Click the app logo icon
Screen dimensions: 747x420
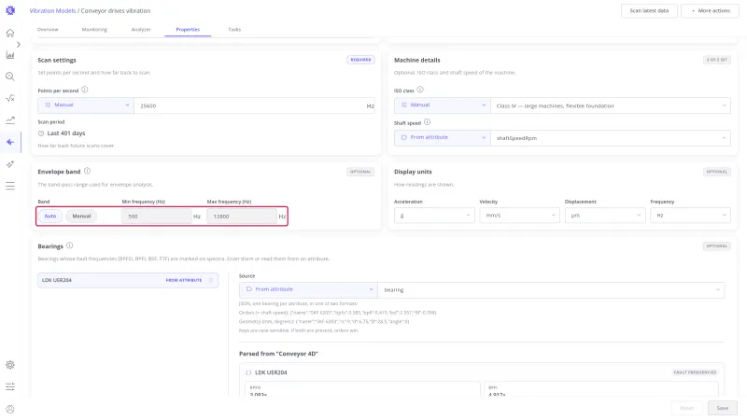tap(10, 10)
